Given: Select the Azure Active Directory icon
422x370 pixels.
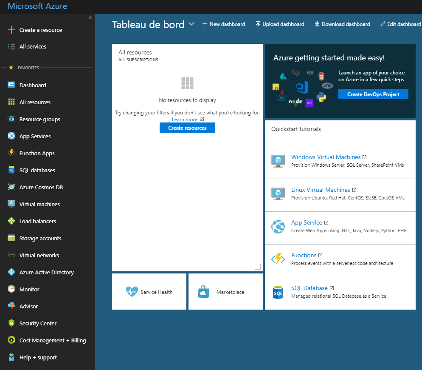Looking at the screenshot, I should coord(11,272).
